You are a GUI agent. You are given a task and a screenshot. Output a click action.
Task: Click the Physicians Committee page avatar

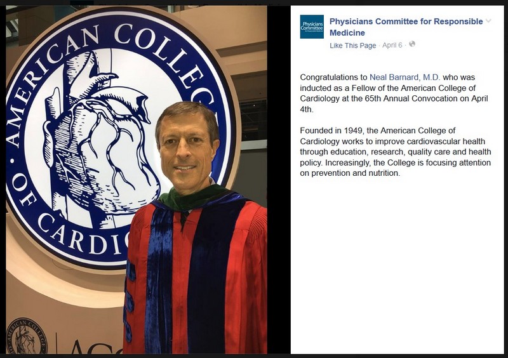point(312,27)
